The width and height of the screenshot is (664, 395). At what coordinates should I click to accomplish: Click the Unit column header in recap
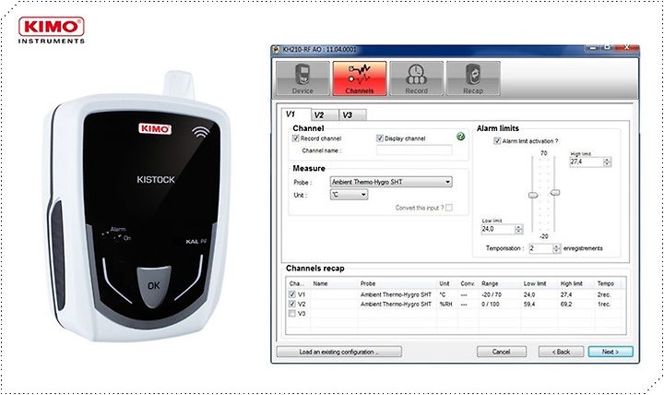click(x=446, y=283)
